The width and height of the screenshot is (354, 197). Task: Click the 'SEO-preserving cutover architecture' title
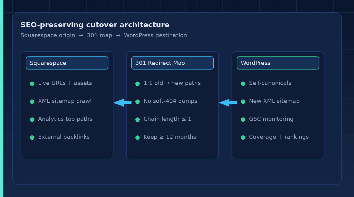point(95,25)
